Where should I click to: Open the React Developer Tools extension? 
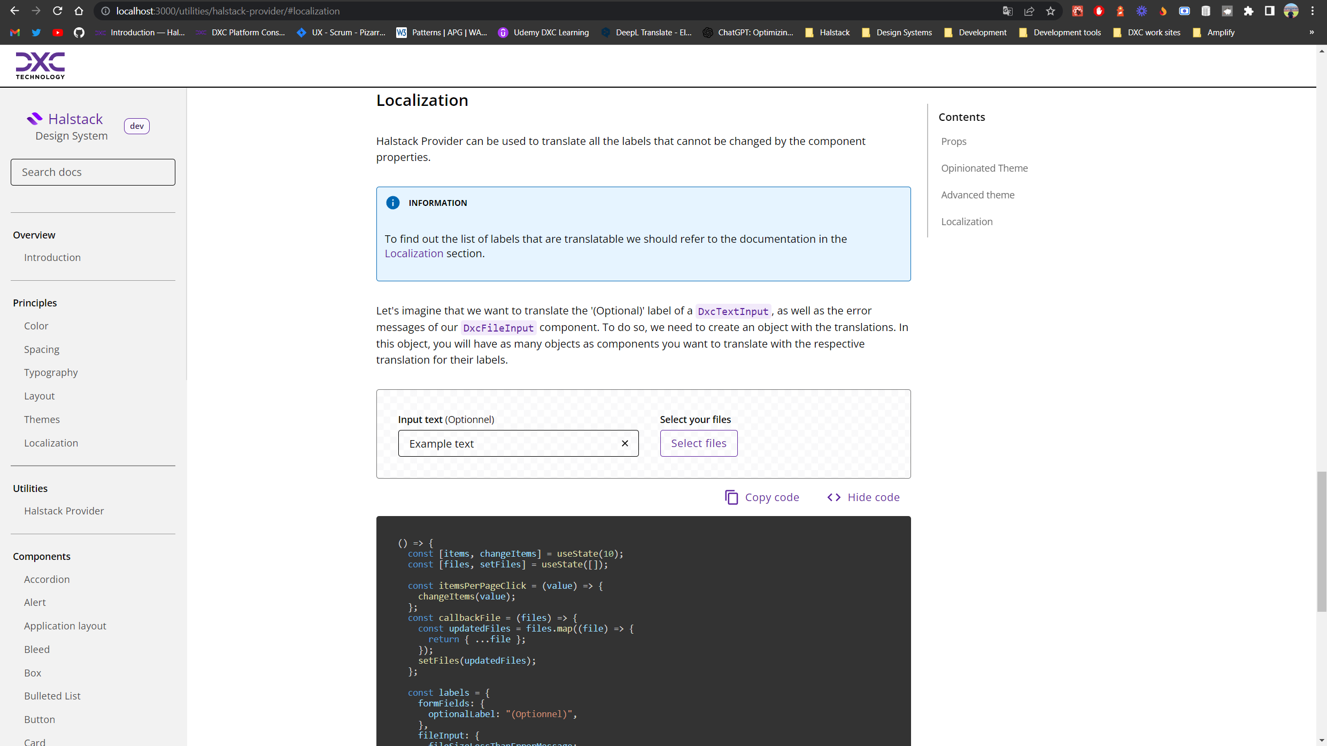pos(1077,11)
